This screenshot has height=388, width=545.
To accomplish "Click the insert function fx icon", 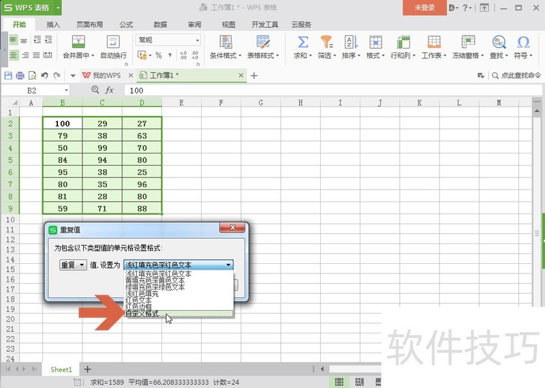I will pyautogui.click(x=109, y=90).
